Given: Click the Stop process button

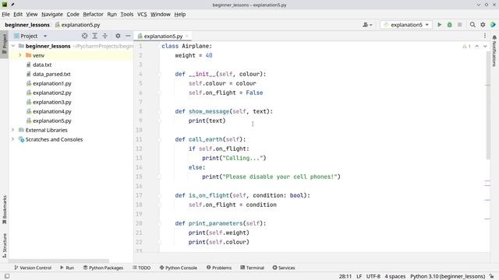Looking at the screenshot, I should point(459,25).
